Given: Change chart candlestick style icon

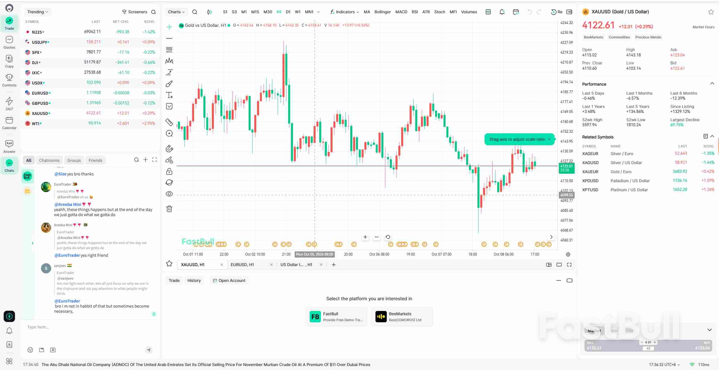Looking at the screenshot, I should (x=209, y=12).
